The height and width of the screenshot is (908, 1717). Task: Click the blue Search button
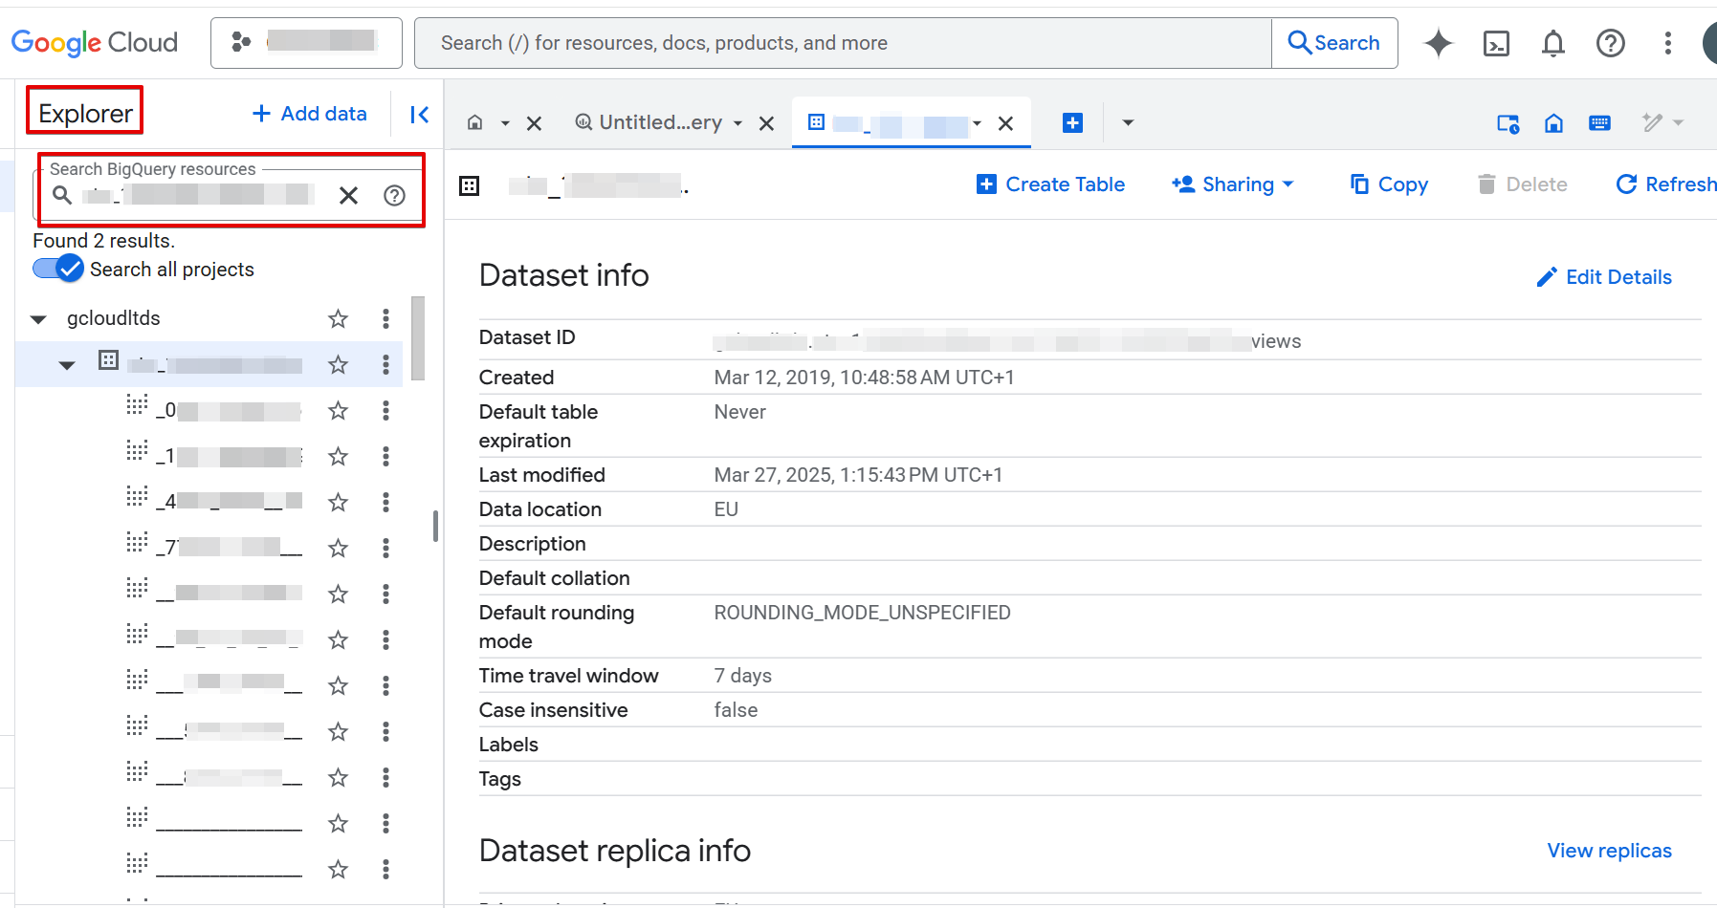coord(1334,43)
